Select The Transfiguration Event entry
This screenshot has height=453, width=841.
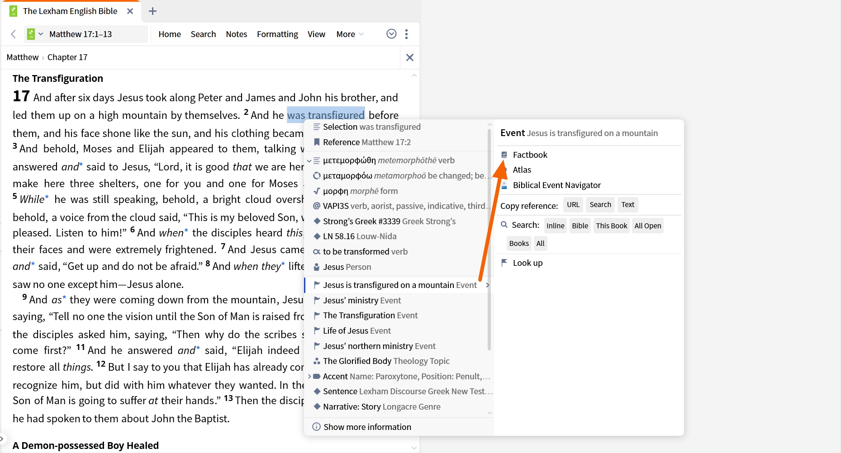[398, 315]
